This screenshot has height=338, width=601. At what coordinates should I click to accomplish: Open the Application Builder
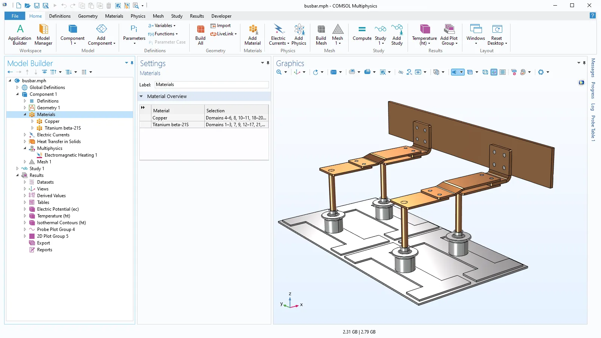coord(20,35)
